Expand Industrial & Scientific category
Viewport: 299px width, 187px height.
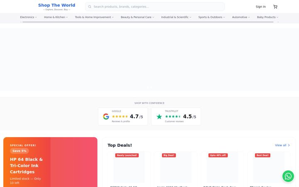[x=176, y=17]
